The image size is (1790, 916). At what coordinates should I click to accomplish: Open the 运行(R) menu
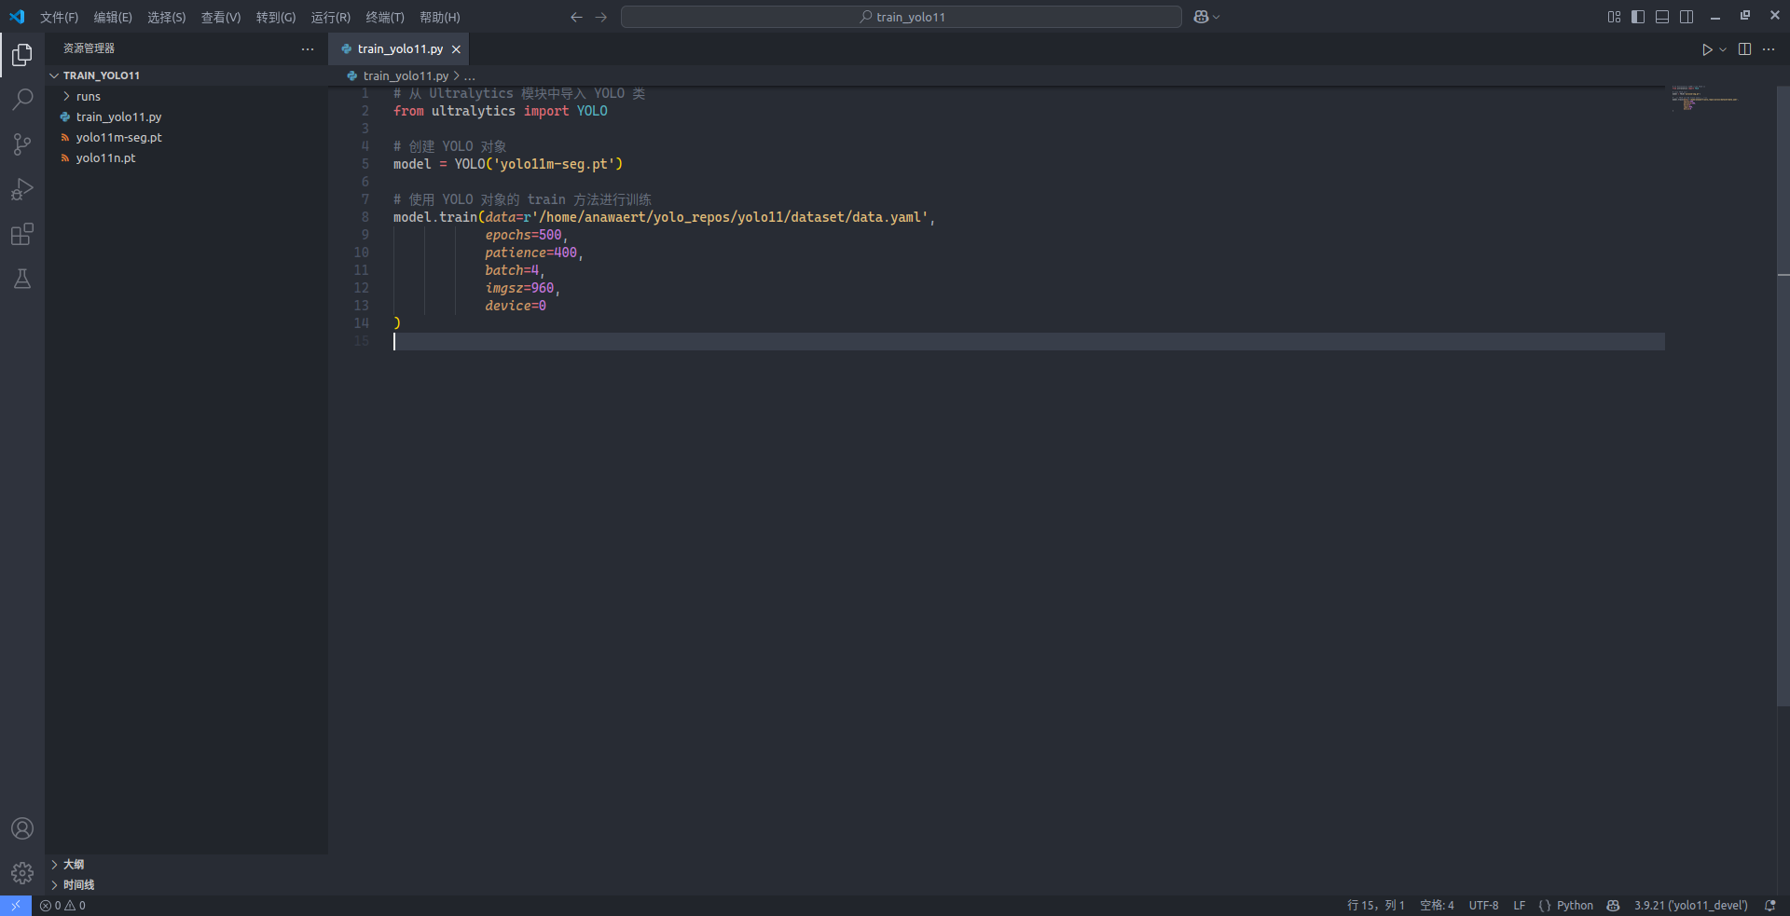coord(330,17)
